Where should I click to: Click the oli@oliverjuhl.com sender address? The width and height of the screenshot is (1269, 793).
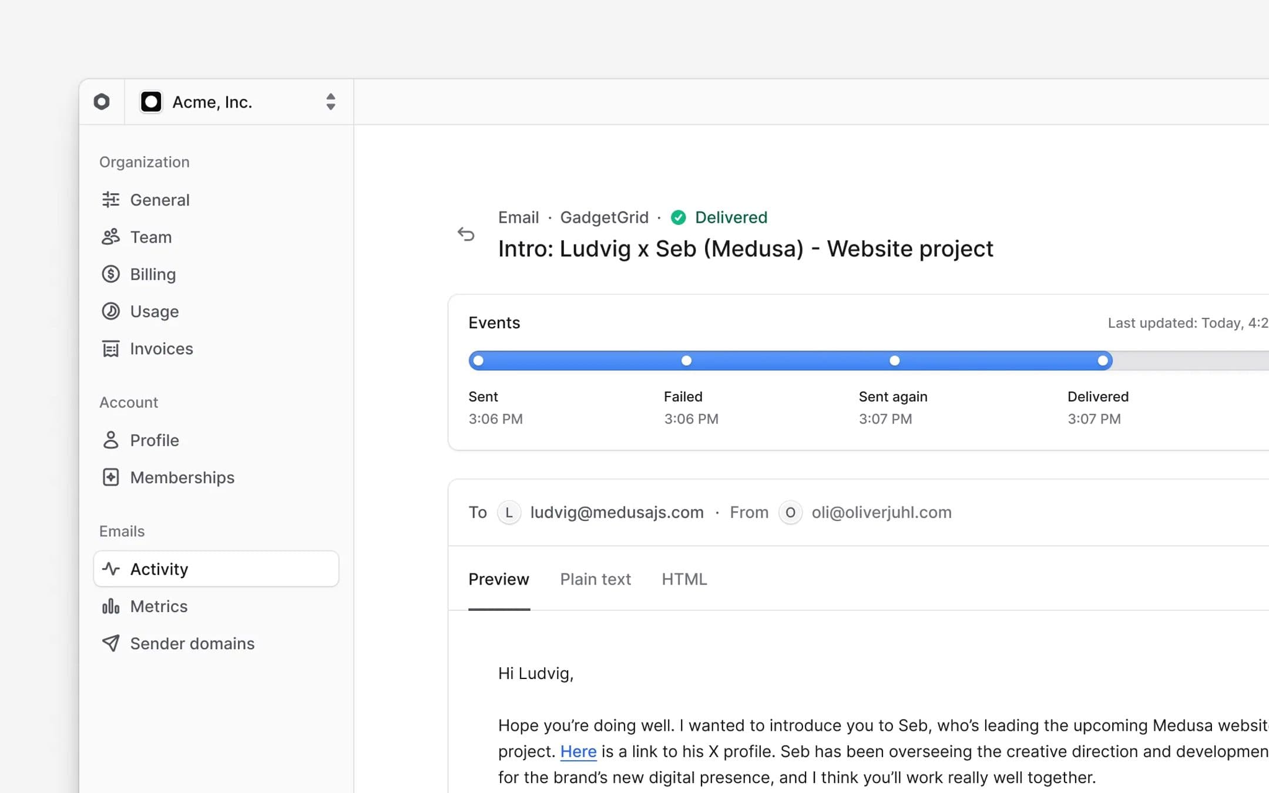(x=881, y=512)
